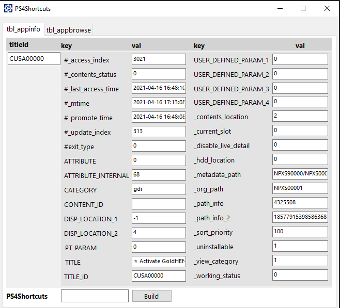Select the #_last_access_time value box
This screenshot has width=340, height=308.
pyautogui.click(x=159, y=88)
